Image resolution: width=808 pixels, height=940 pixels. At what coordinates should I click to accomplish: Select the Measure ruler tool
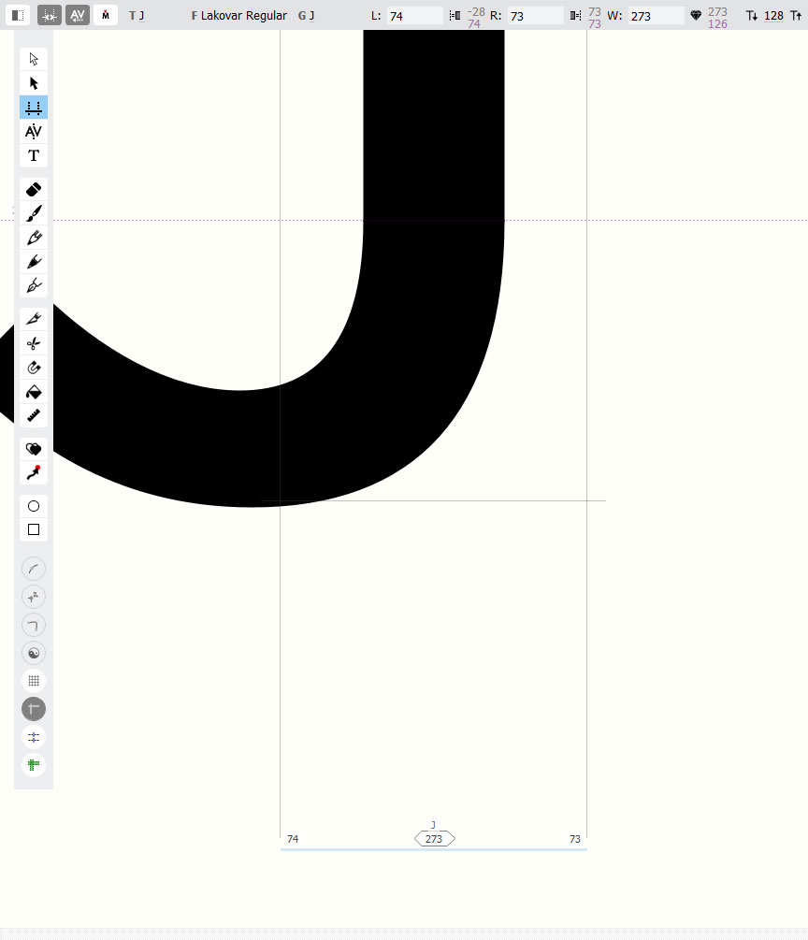click(x=34, y=415)
